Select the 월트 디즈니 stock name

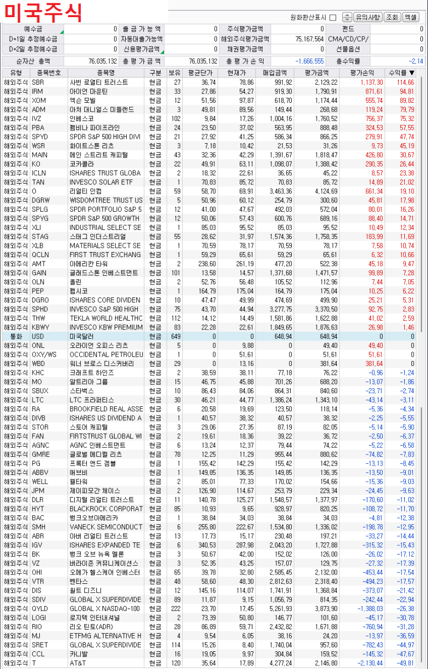click(85, 590)
